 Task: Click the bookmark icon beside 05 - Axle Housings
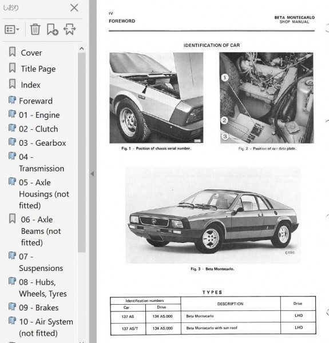point(12,182)
